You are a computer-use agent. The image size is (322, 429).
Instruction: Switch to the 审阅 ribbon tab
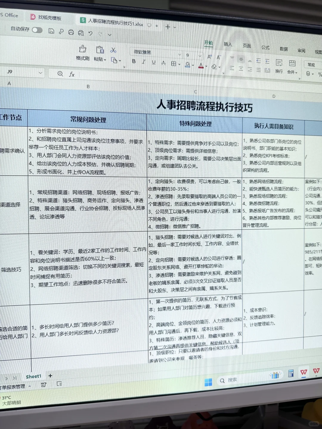(x=301, y=51)
